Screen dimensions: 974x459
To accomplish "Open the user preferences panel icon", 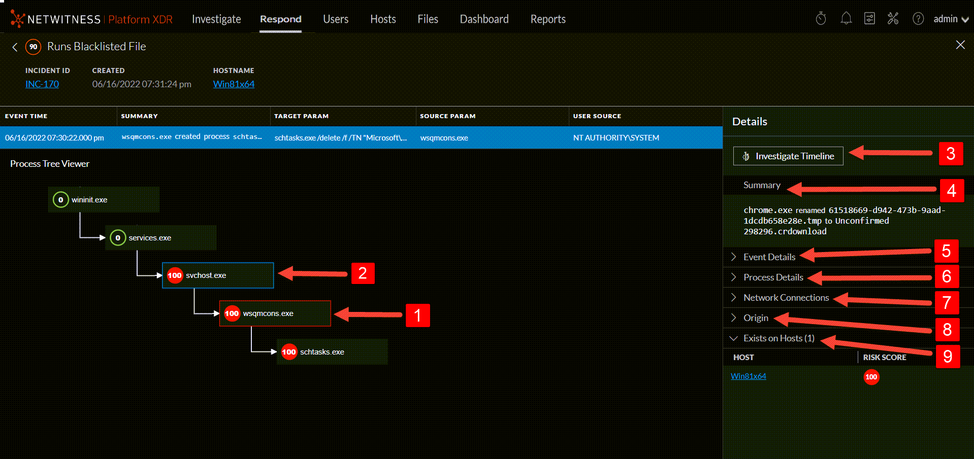I will [870, 19].
